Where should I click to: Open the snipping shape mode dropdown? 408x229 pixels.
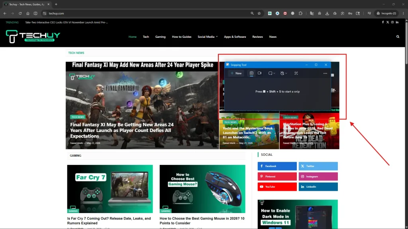pyautogui.click(x=272, y=73)
